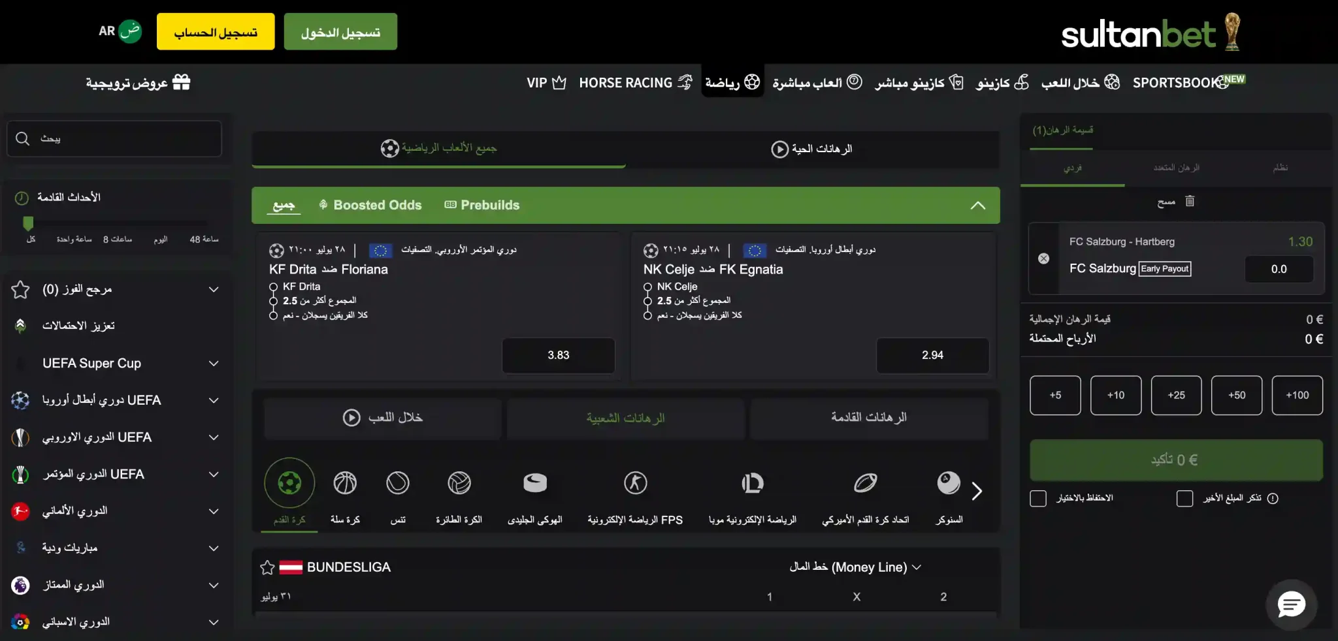The height and width of the screenshot is (641, 1338).
Task: Switch to the Boosted Odds tab
Action: tap(370, 205)
